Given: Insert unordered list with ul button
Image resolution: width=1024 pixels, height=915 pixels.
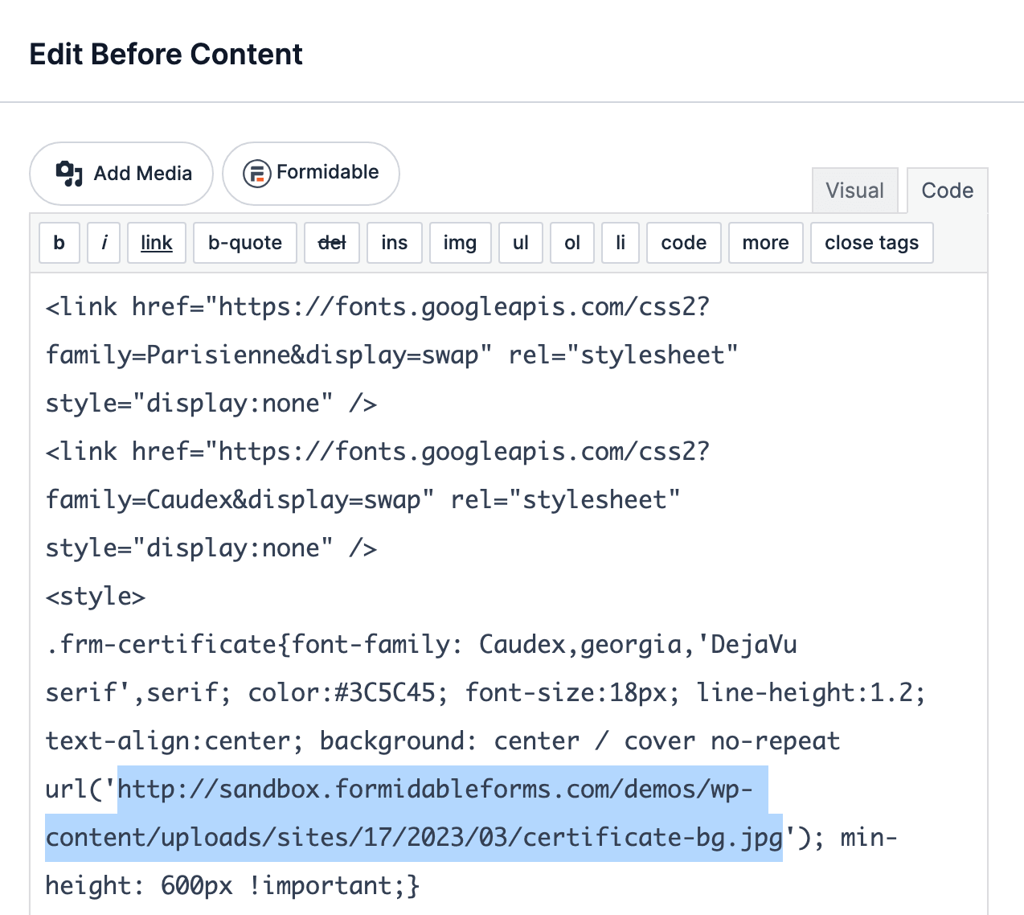Looking at the screenshot, I should tap(521, 243).
